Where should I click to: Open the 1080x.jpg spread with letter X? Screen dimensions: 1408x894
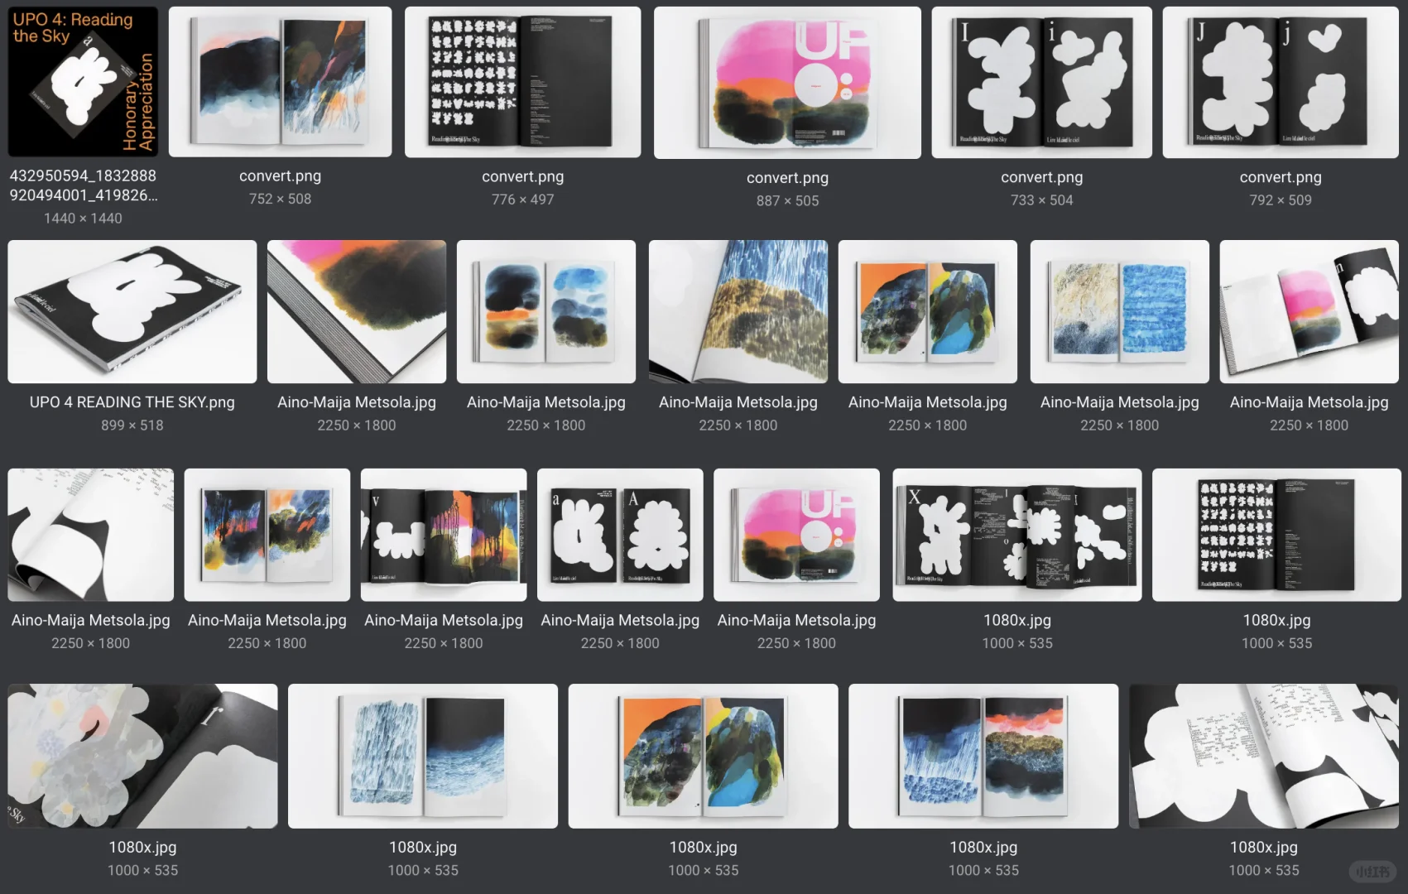click(x=1017, y=535)
